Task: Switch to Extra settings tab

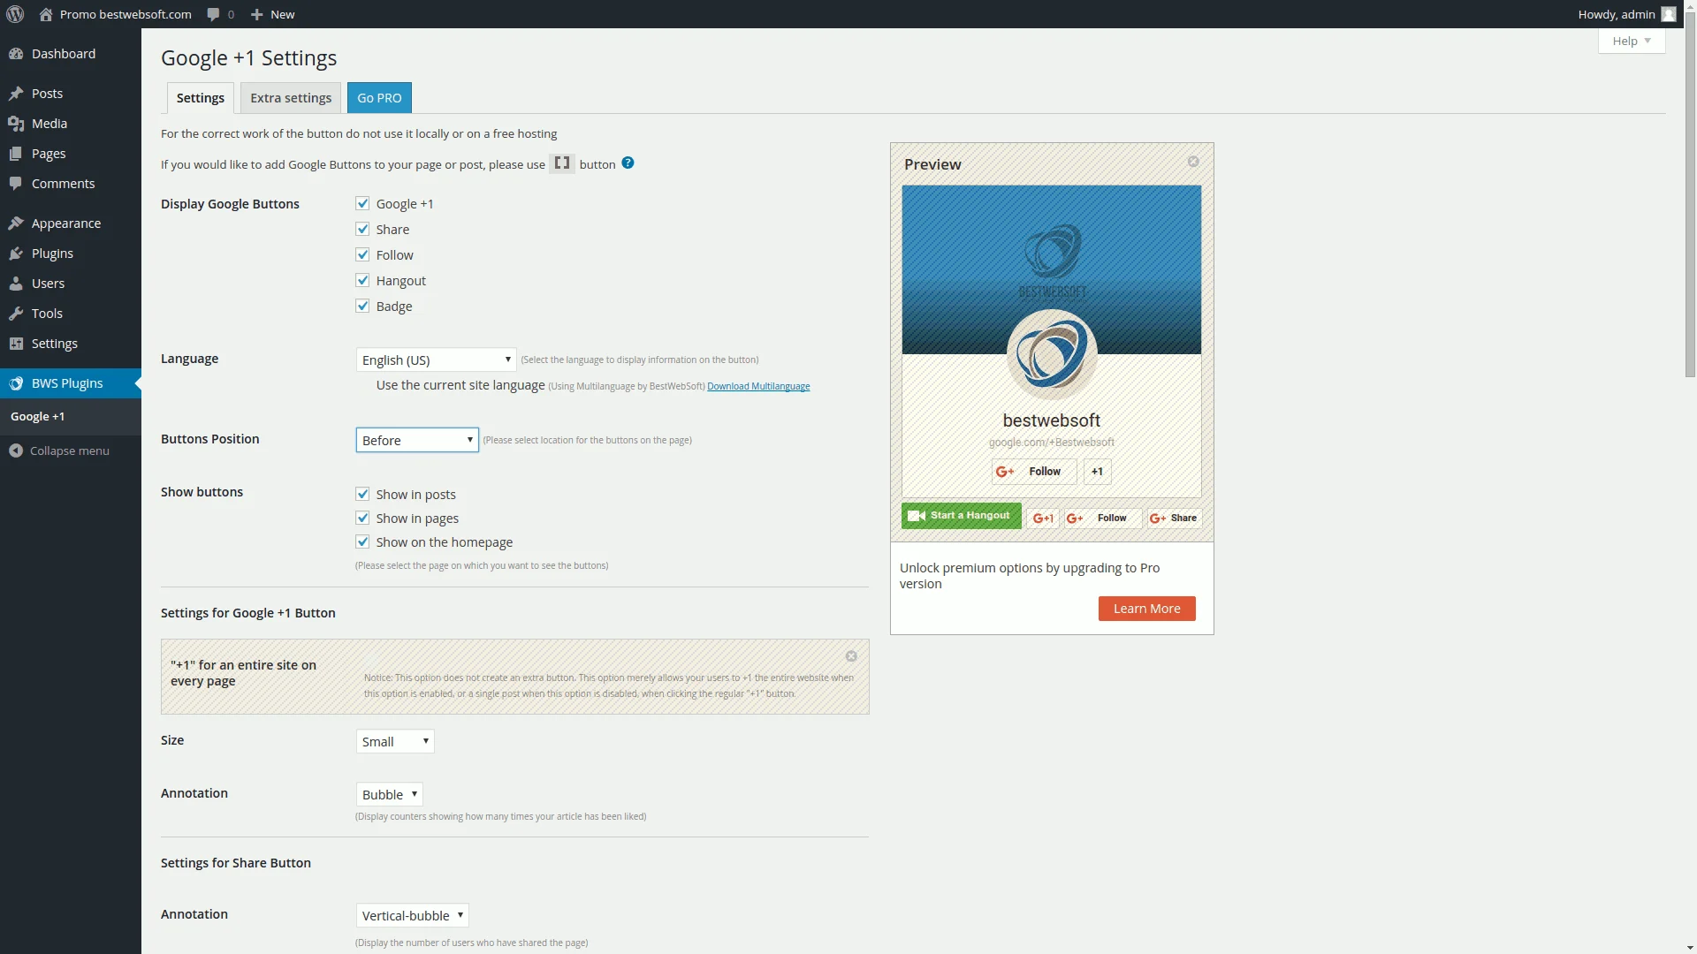Action: pos(290,98)
